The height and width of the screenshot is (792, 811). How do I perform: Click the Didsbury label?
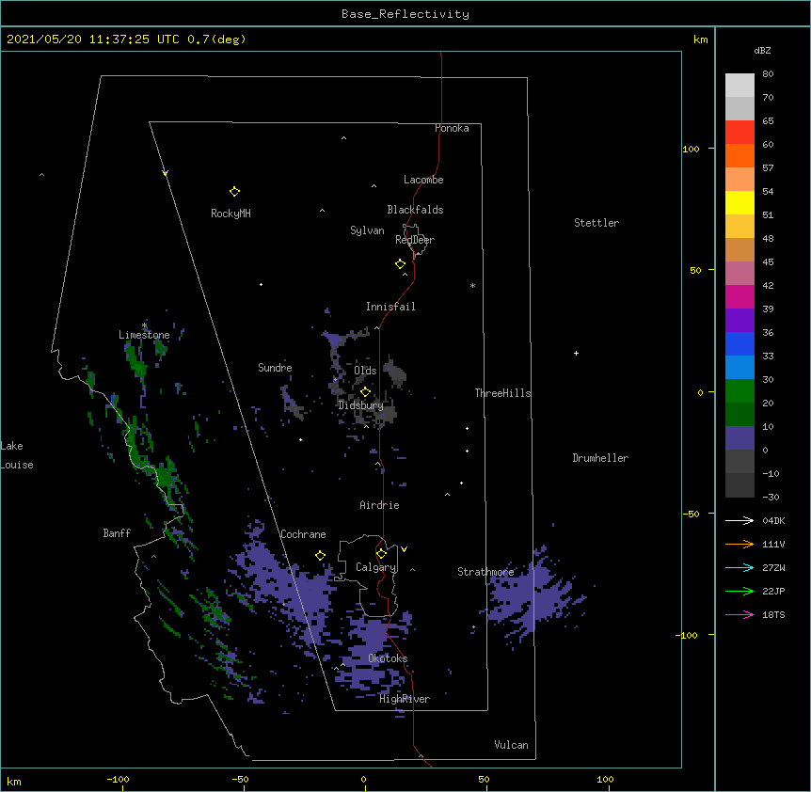point(360,405)
